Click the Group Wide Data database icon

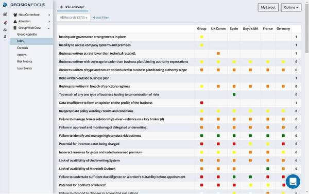15,28
